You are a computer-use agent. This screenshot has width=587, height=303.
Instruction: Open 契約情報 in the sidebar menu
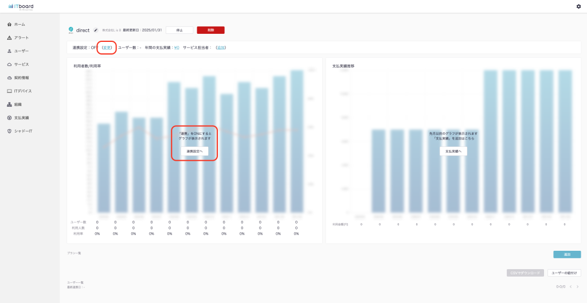tap(21, 77)
